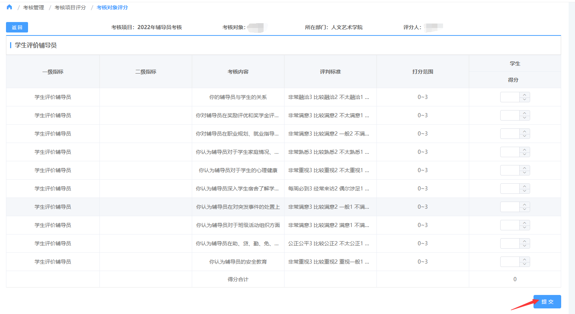
Task: Focus score input for 奖励评优和奖学金评 row
Action: tap(510, 115)
